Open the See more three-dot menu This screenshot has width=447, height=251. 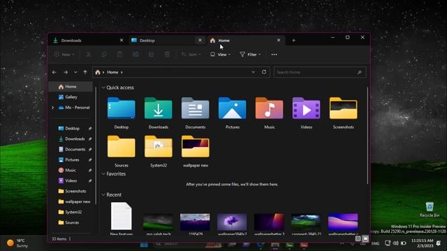(x=274, y=54)
